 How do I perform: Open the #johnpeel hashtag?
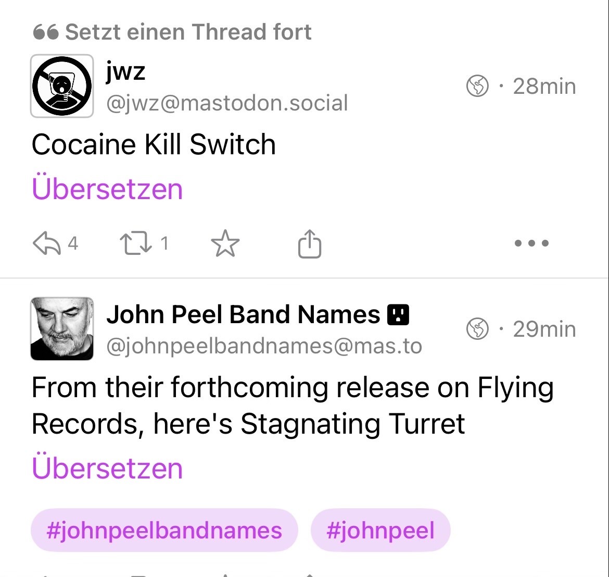click(x=380, y=531)
